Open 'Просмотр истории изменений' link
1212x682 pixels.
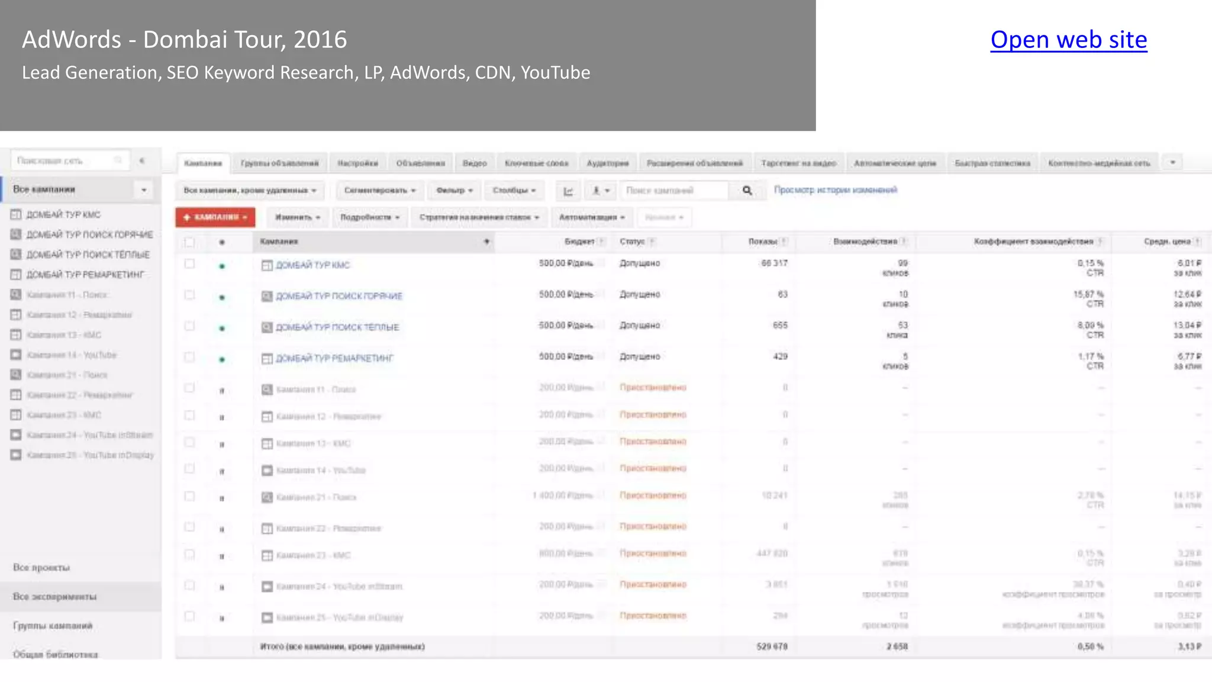click(x=836, y=190)
